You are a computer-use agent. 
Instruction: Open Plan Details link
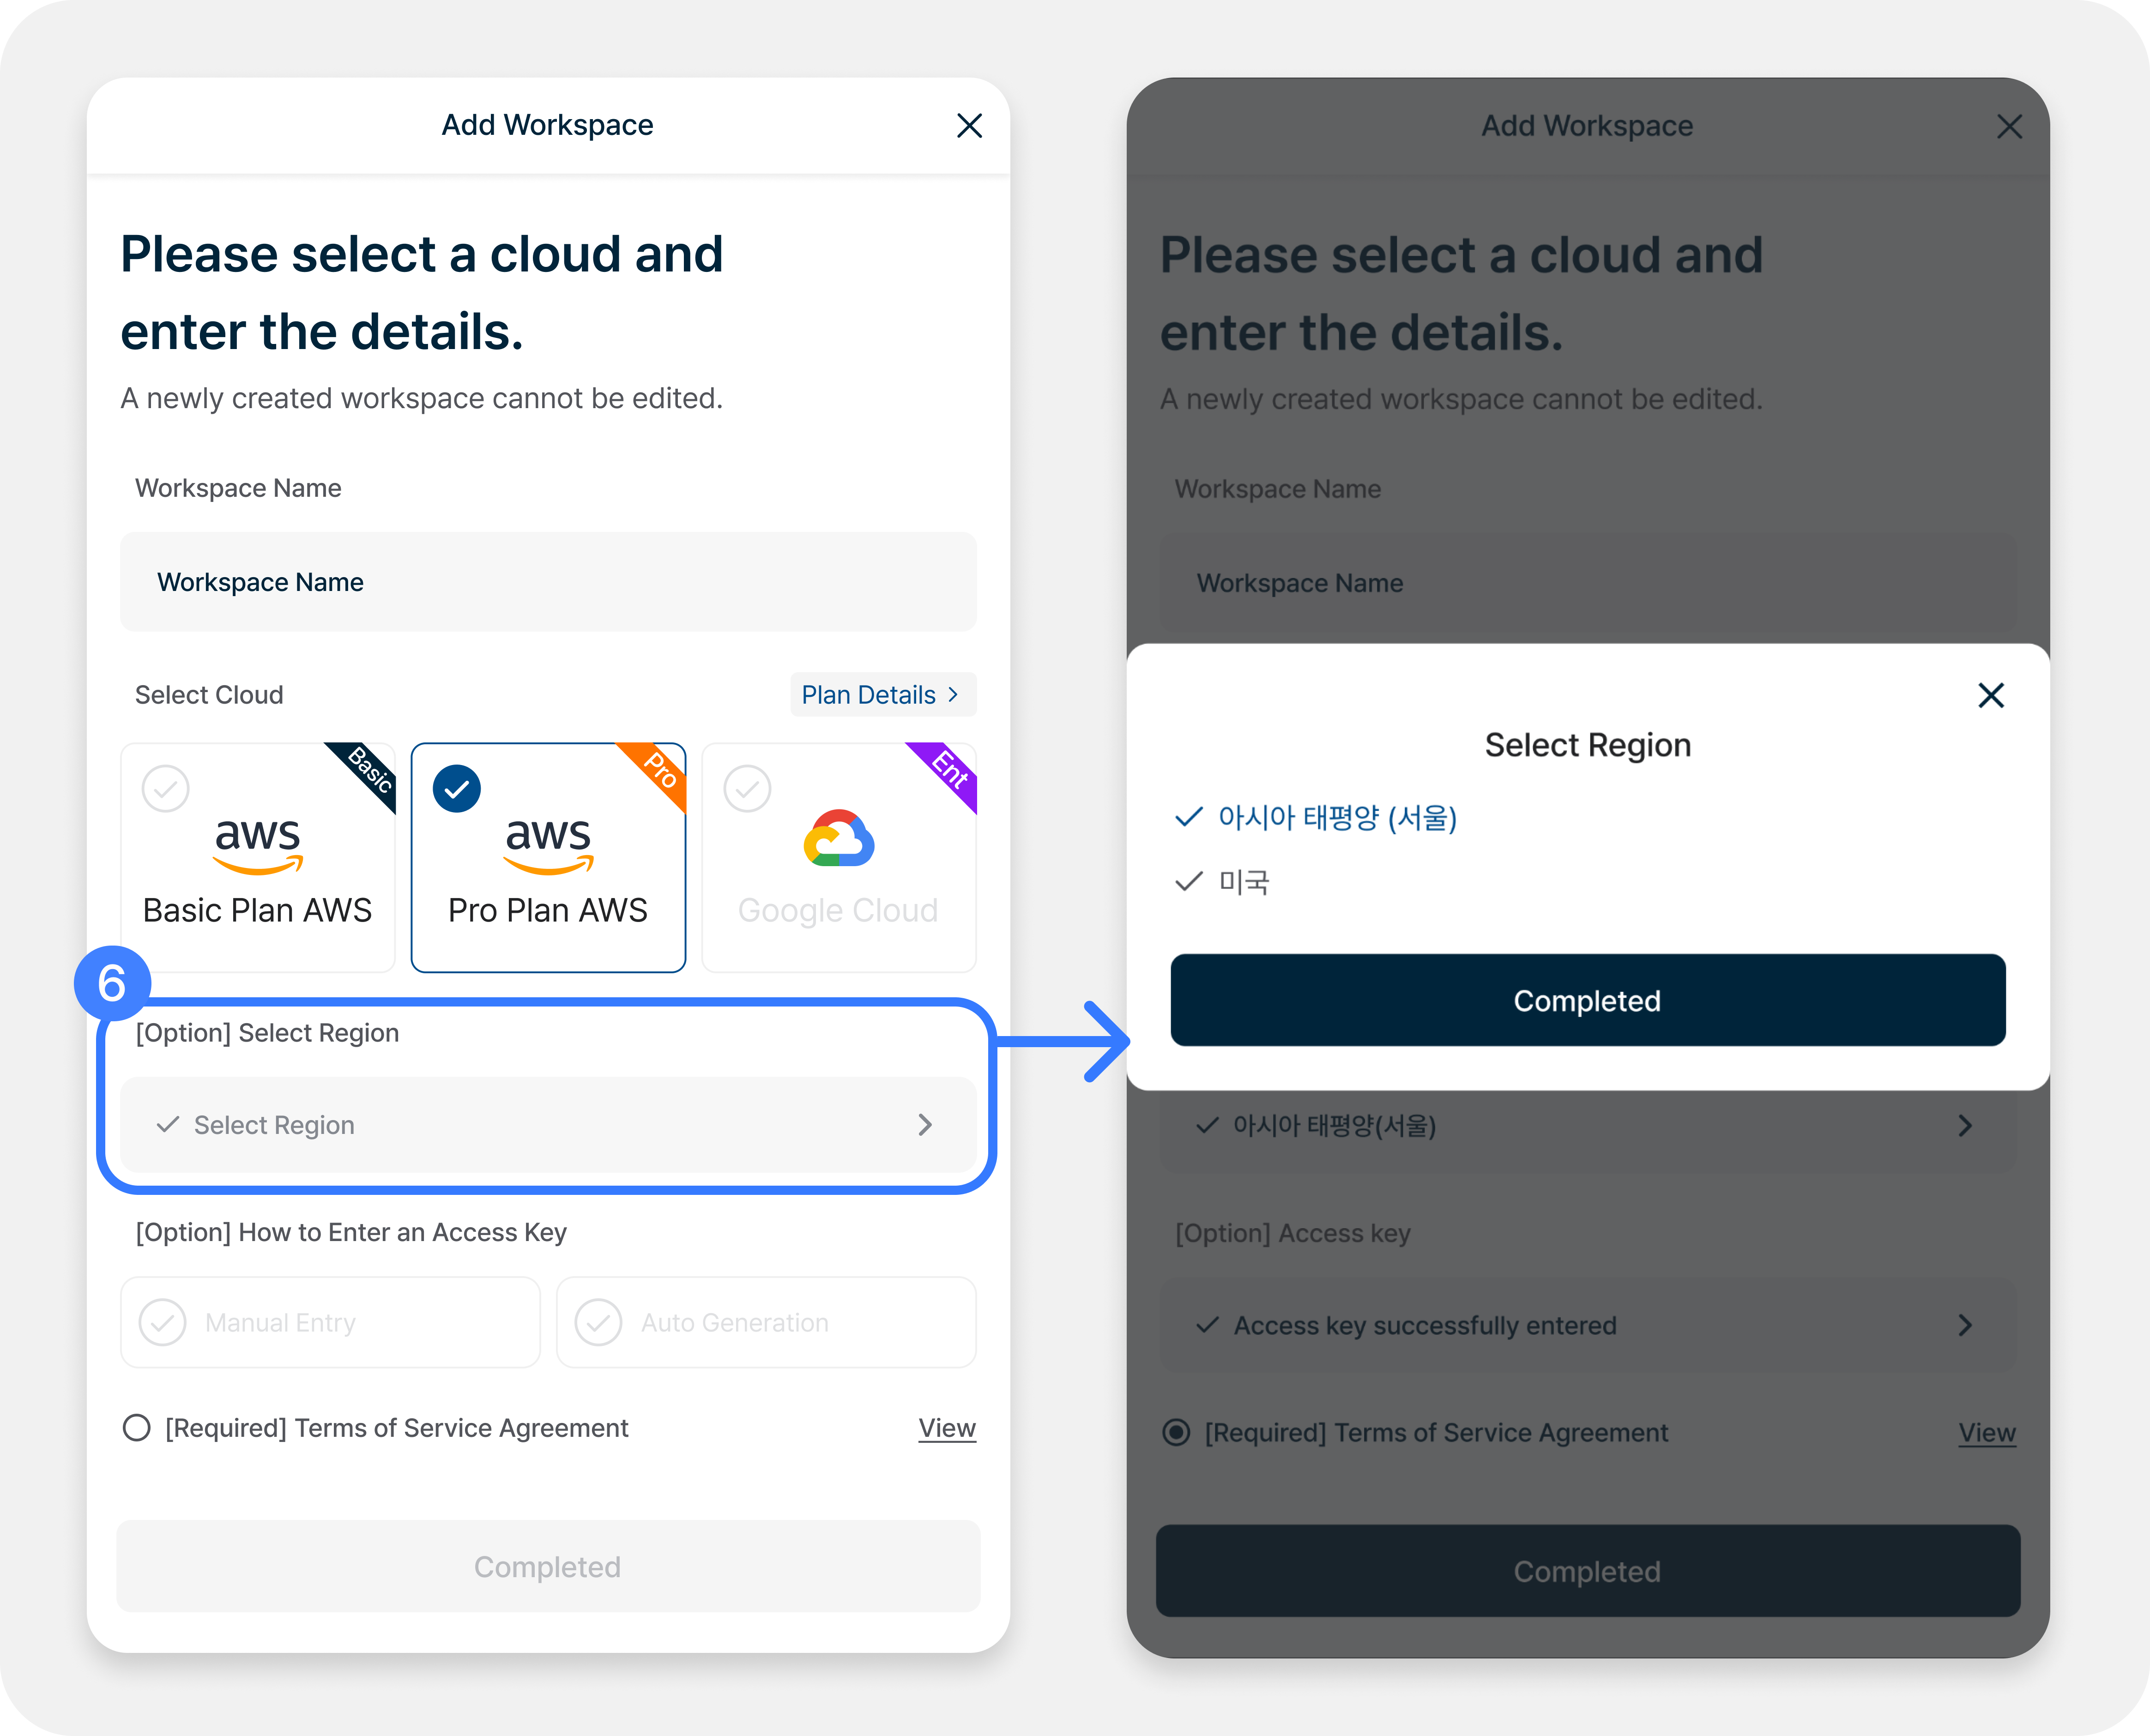coord(882,695)
